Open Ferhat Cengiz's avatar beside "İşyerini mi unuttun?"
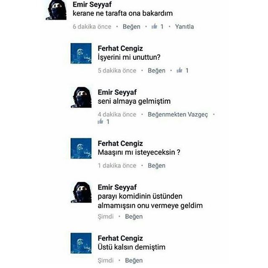Viewport: 268px width, 268px height. click(x=81, y=53)
